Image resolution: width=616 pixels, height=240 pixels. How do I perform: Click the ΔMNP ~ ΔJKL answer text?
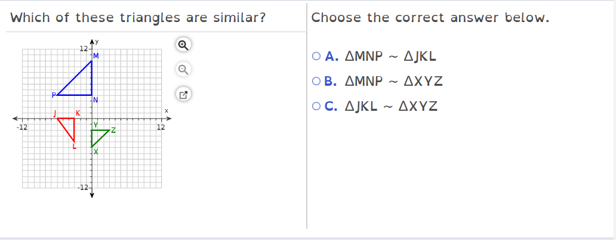[390, 57]
